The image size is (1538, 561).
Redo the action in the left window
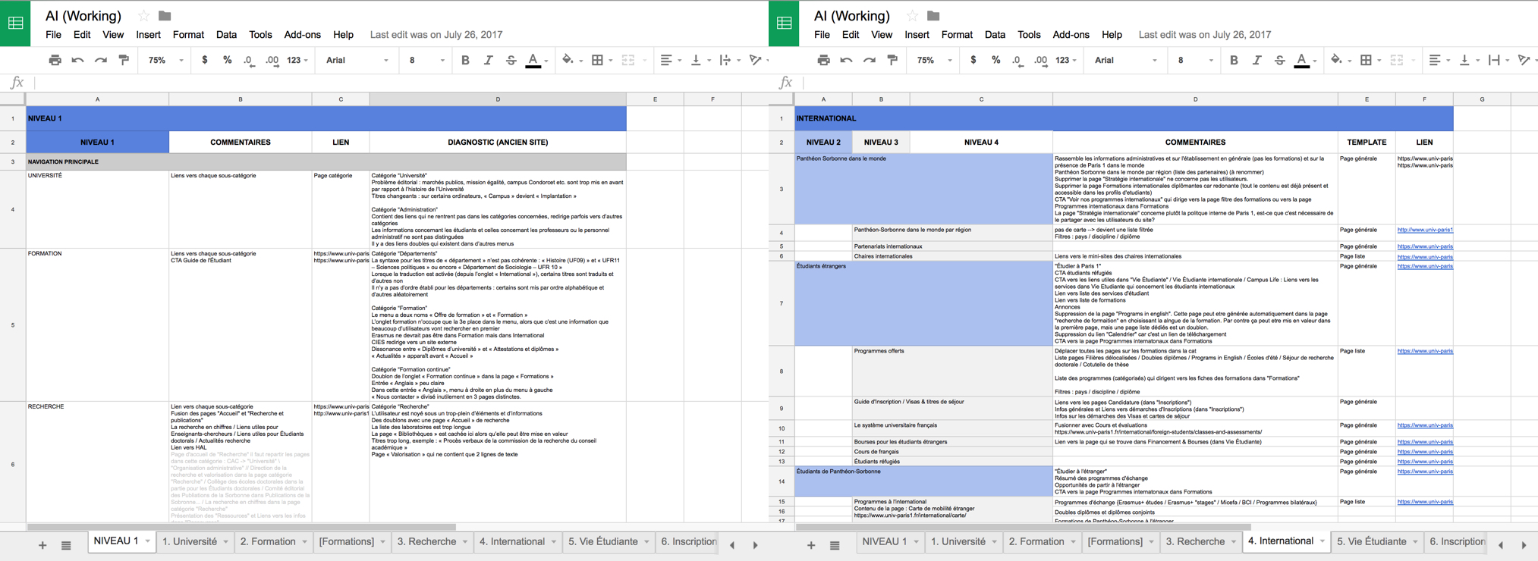(100, 60)
